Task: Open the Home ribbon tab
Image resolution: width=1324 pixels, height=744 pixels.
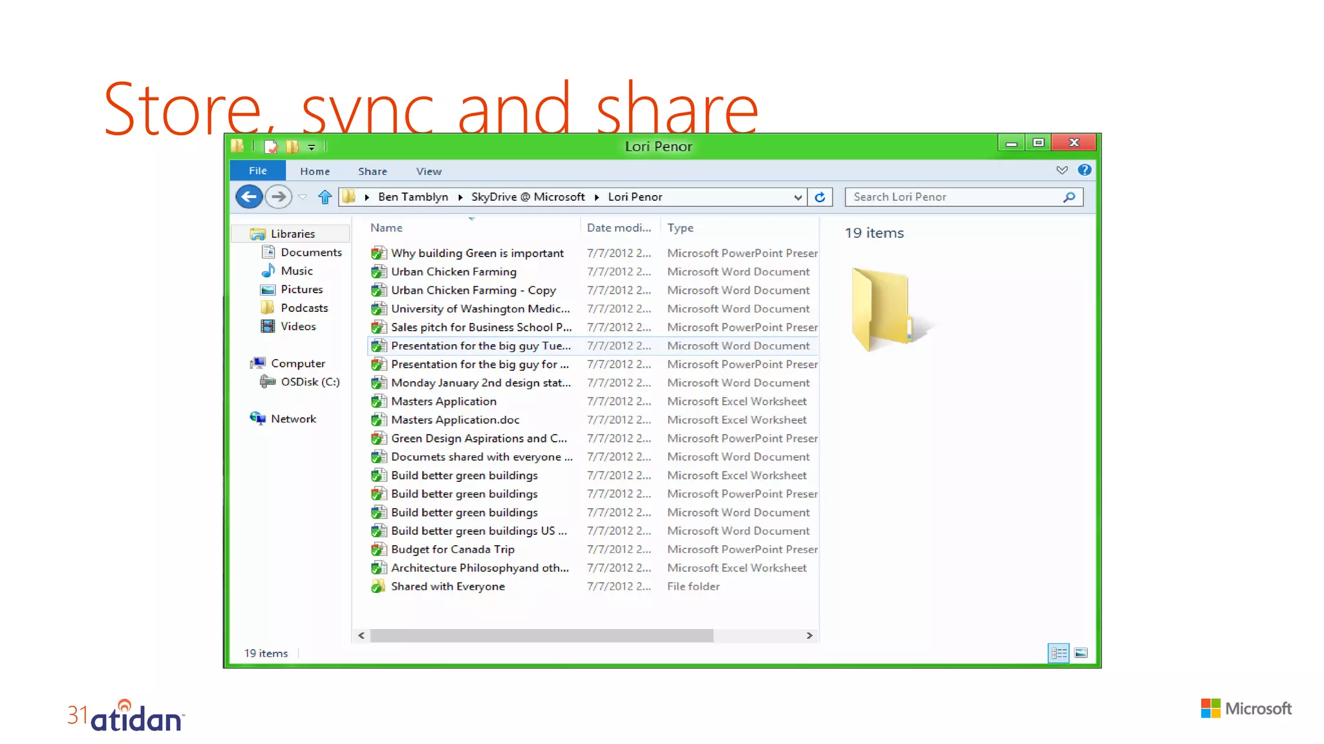Action: coord(315,171)
